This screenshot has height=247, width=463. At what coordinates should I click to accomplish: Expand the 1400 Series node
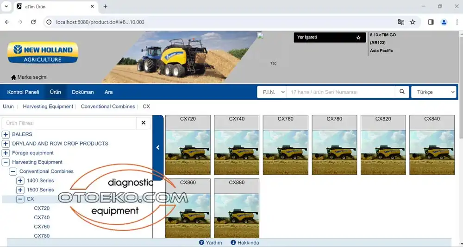pyautogui.click(x=20, y=181)
